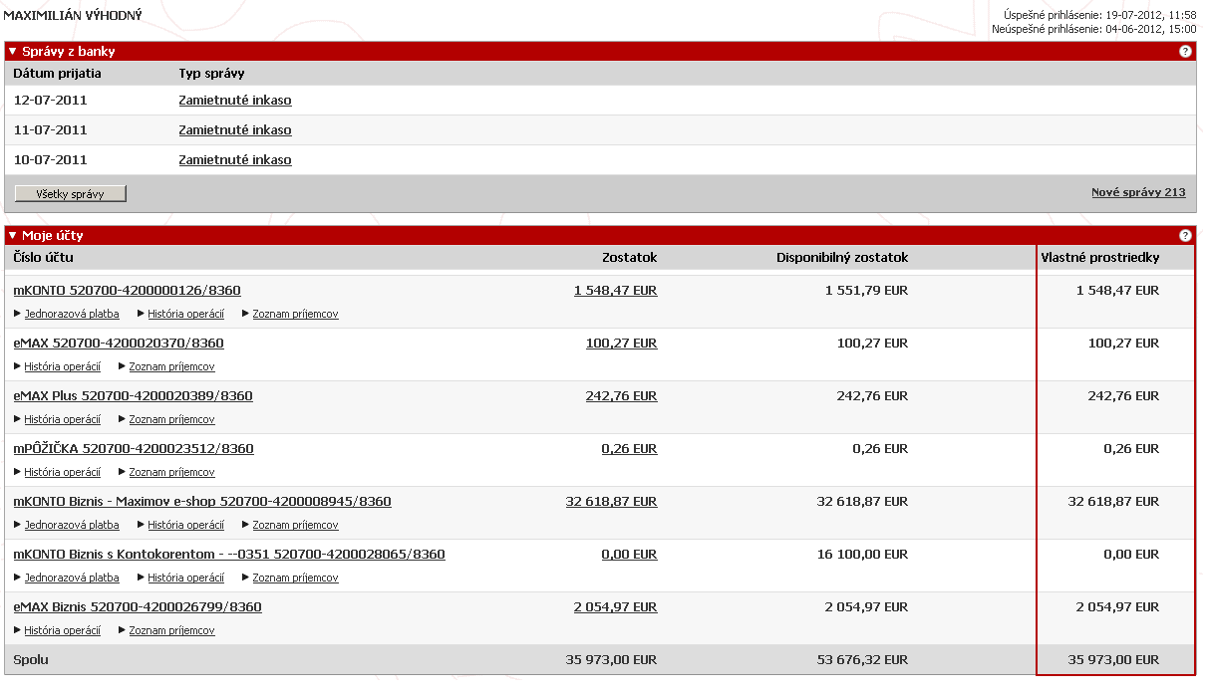Click the Zostatok column header
The image size is (1207, 696).
pos(630,258)
